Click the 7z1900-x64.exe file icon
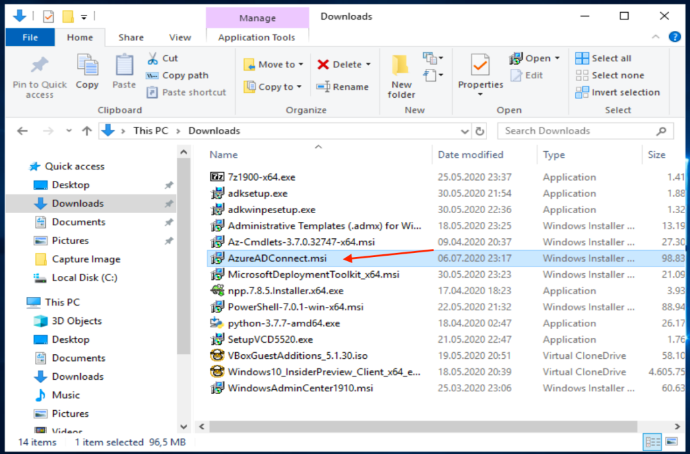 click(x=218, y=177)
